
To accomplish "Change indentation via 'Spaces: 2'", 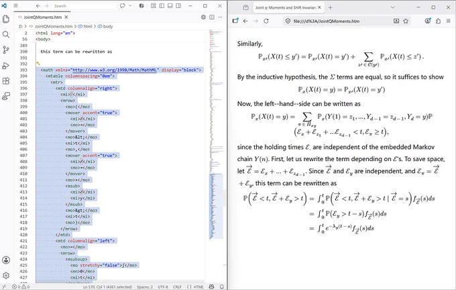I will pos(145,287).
